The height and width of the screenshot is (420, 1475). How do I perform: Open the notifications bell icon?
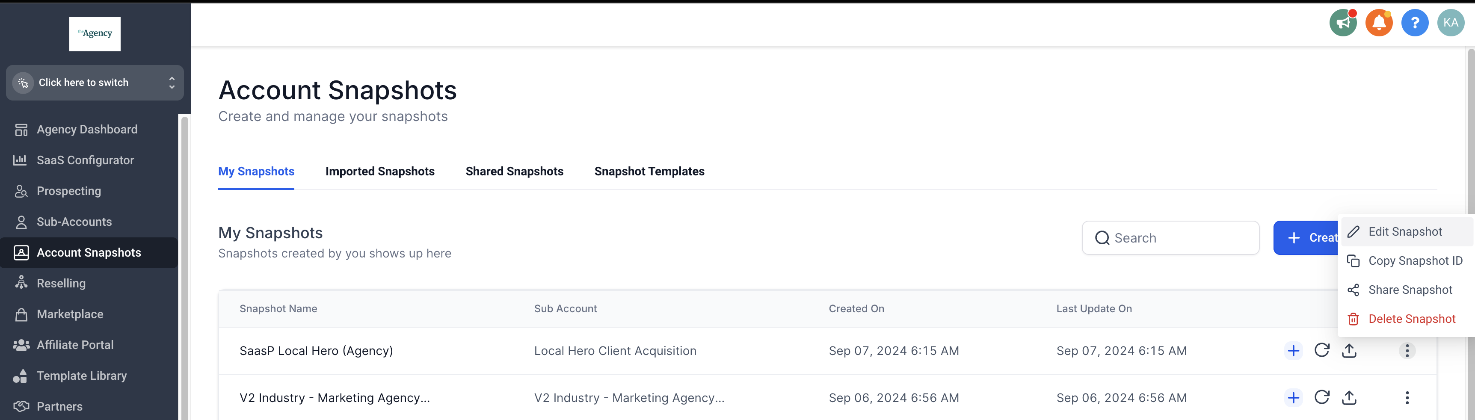[x=1379, y=23]
